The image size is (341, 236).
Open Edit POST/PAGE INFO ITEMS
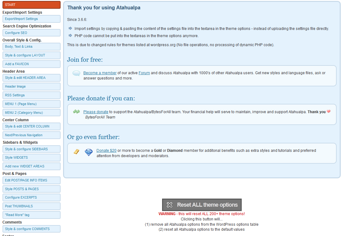(x=32, y=180)
